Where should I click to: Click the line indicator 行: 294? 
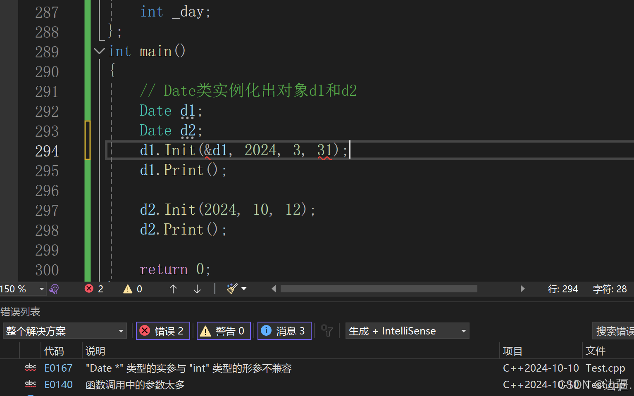[563, 289]
